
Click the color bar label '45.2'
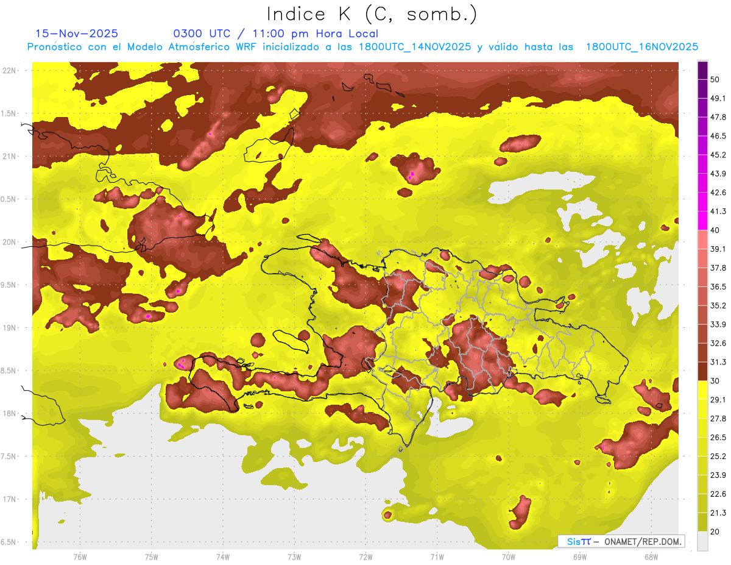pyautogui.click(x=718, y=155)
